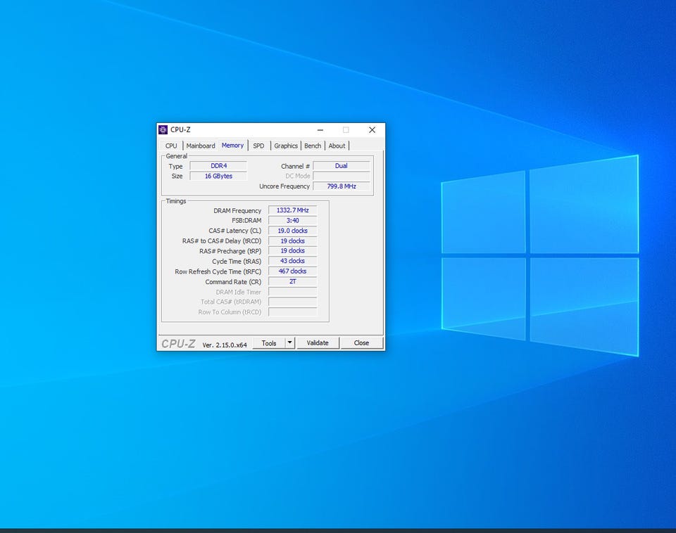Click the Channel # Dual field
The width and height of the screenshot is (676, 533).
coord(341,166)
